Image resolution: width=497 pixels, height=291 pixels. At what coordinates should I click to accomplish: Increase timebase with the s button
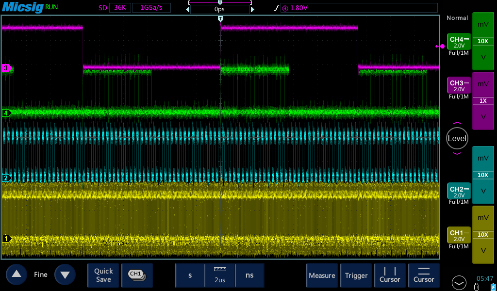[x=190, y=275]
